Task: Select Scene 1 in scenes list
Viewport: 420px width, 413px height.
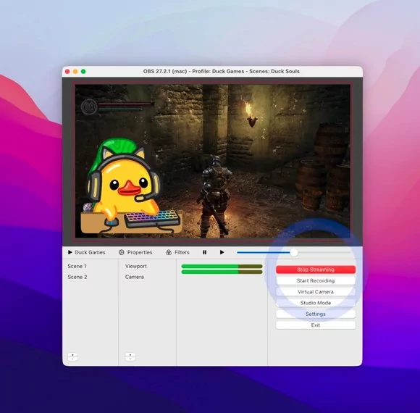Action: [77, 266]
